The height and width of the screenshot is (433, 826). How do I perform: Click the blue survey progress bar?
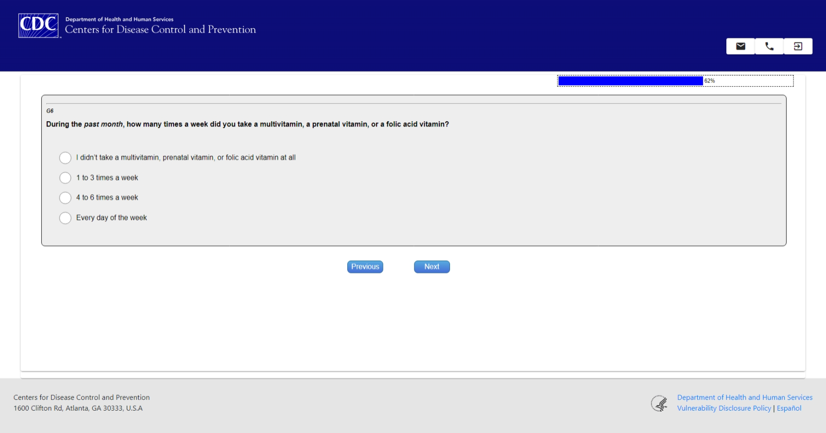pyautogui.click(x=630, y=81)
